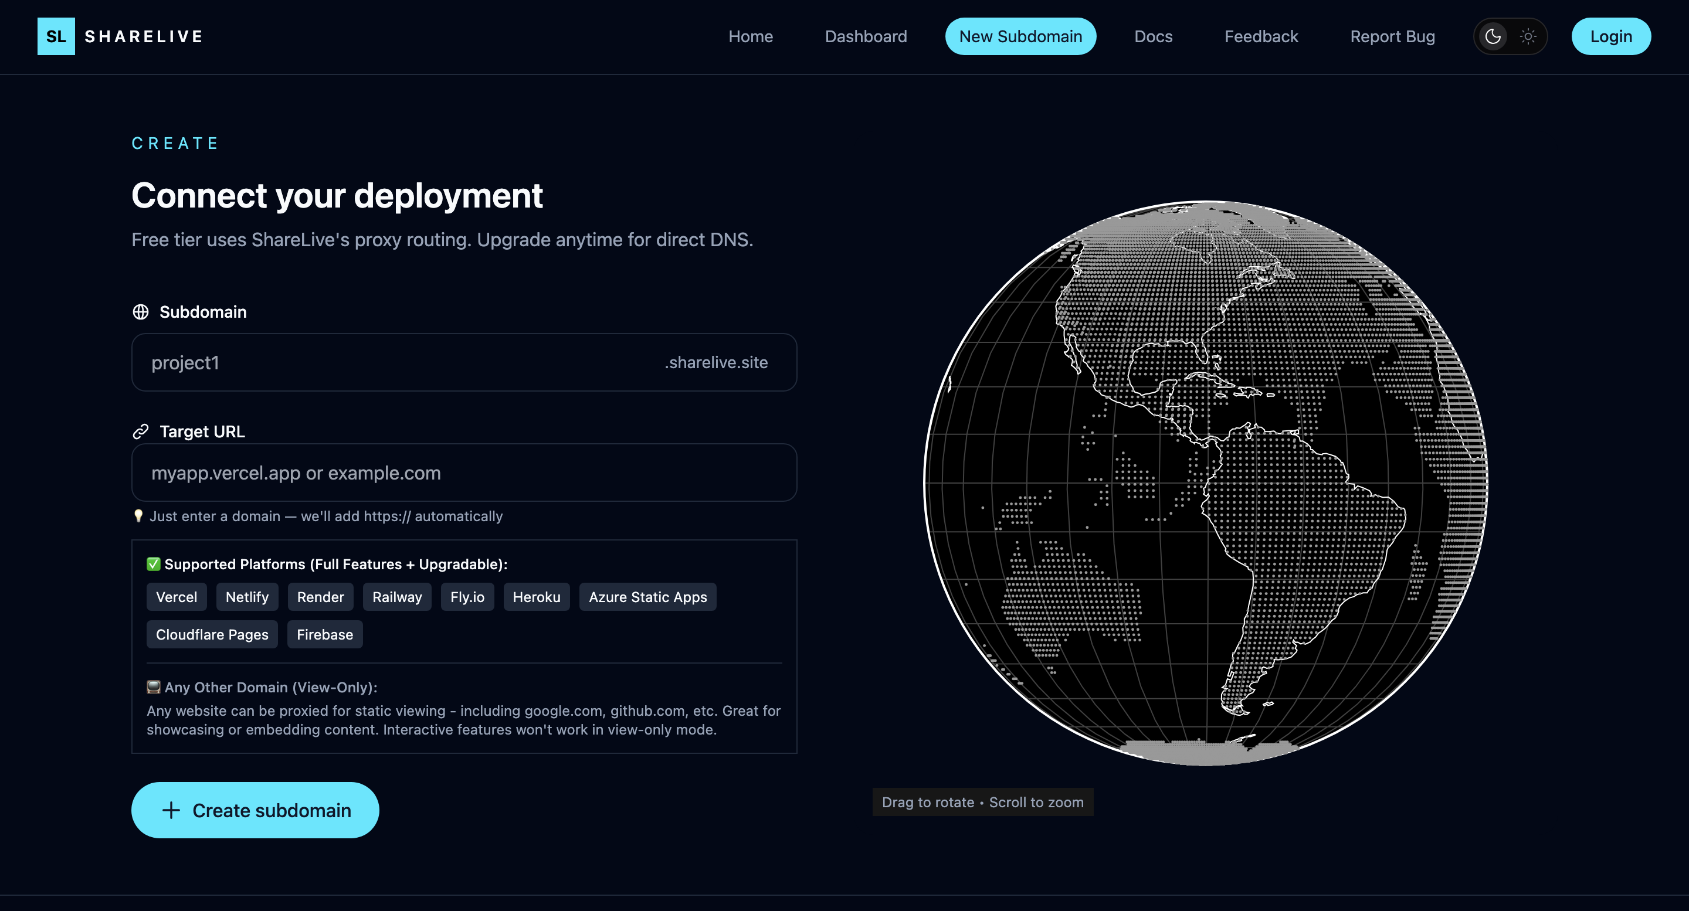Open the Dashboard nav item

[x=866, y=36]
